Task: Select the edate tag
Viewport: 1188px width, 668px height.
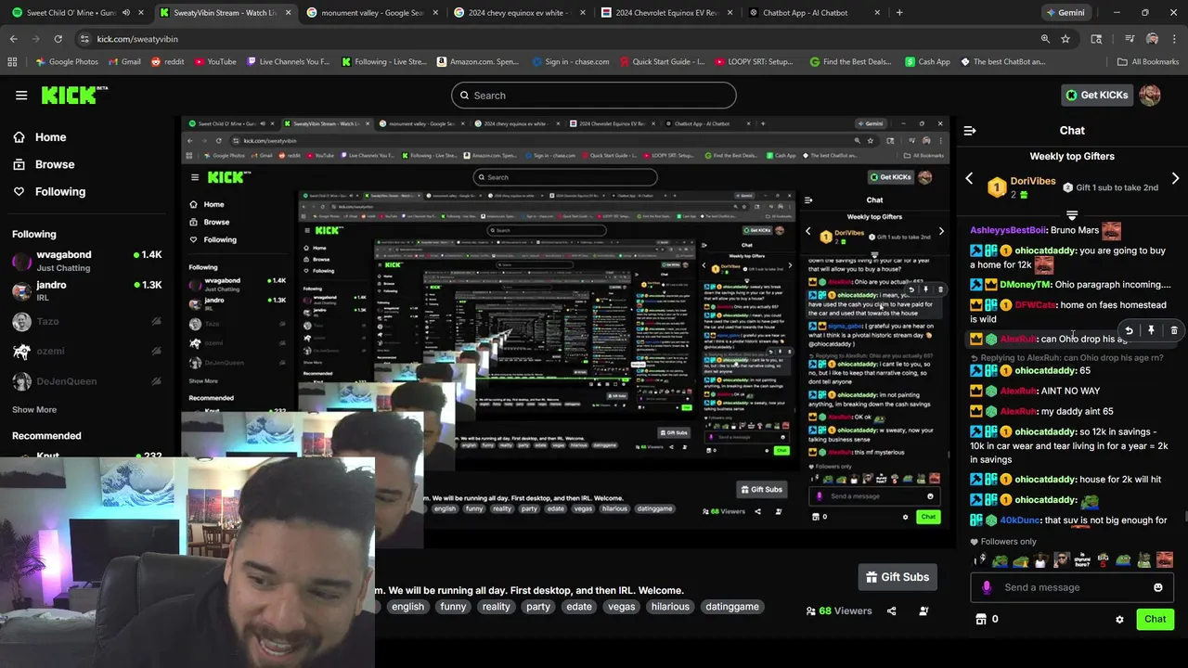Action: point(579,607)
